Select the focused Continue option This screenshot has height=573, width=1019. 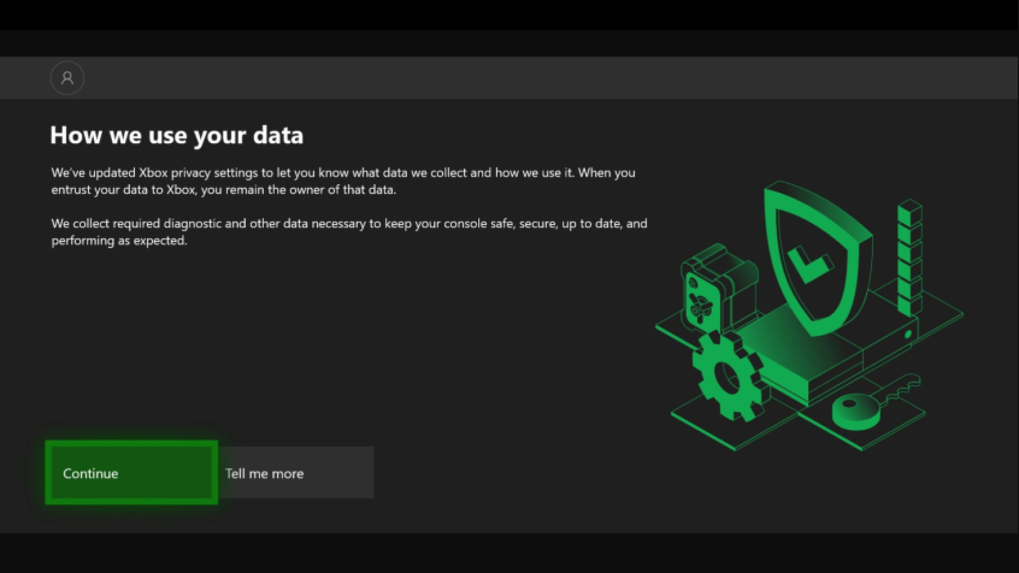click(131, 473)
